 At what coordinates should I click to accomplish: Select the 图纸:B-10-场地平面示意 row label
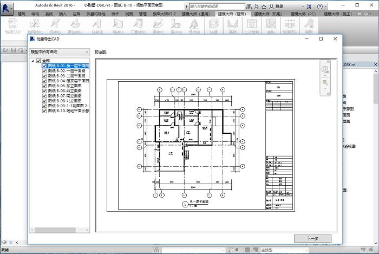pos(69,111)
